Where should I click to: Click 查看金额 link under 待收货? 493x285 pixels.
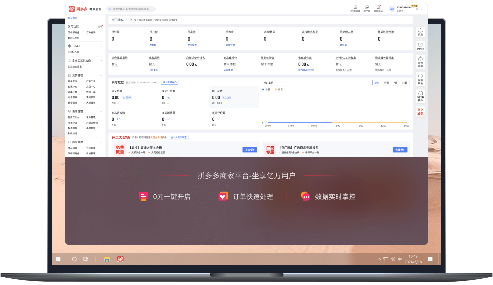(230, 45)
